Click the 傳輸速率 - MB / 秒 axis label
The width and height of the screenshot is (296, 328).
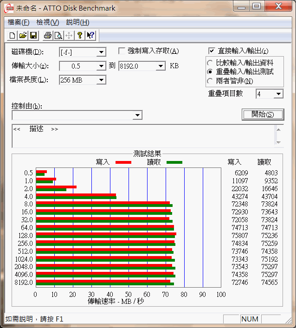pyautogui.click(x=116, y=301)
